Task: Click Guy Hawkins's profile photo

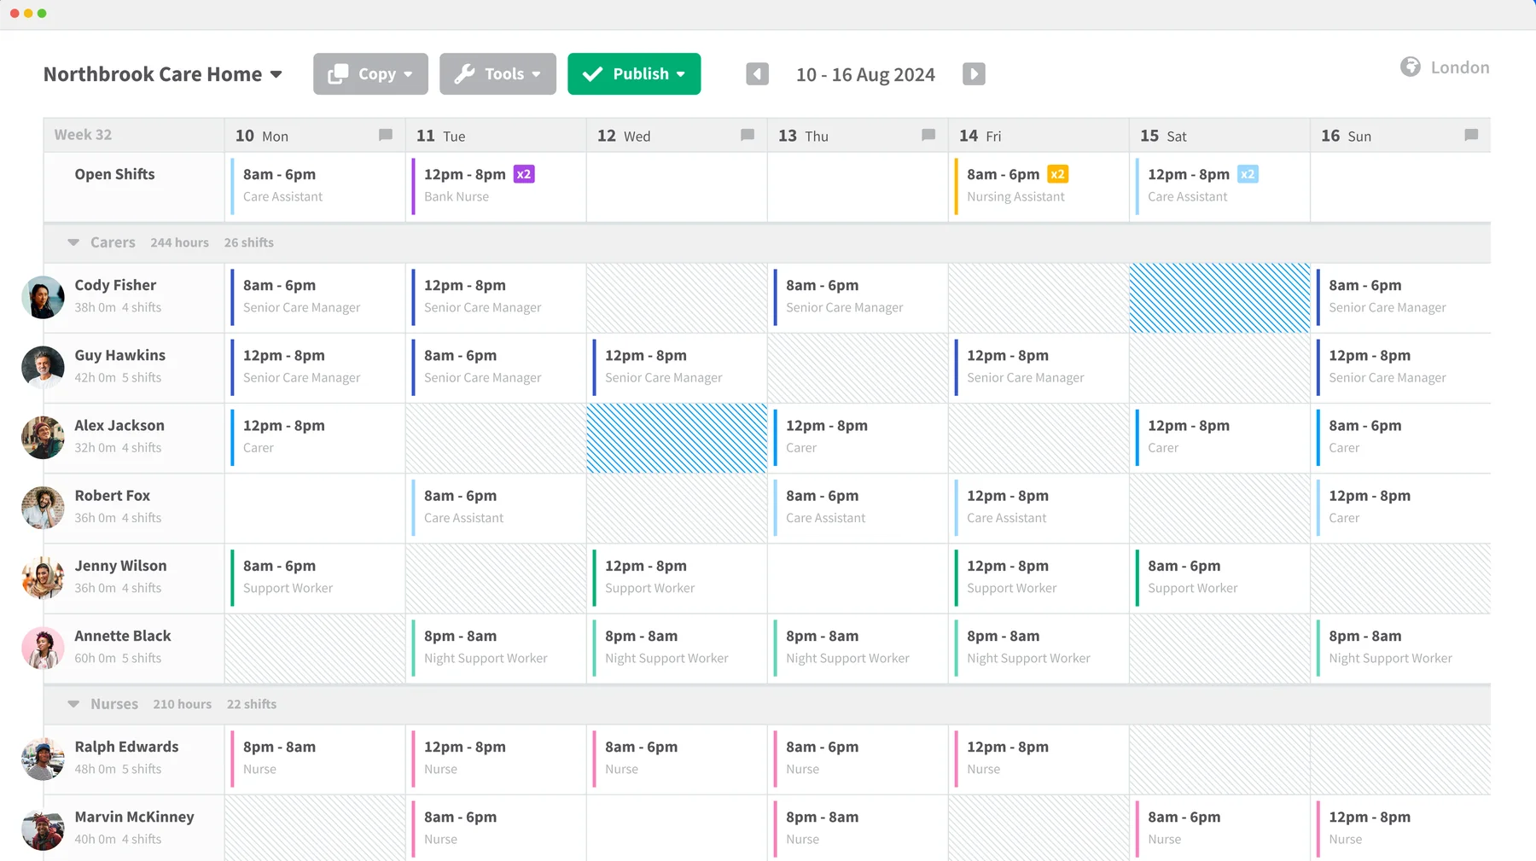Action: 43,368
